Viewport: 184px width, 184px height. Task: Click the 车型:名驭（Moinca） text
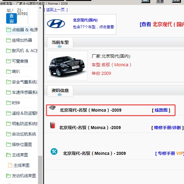click(x=111, y=65)
